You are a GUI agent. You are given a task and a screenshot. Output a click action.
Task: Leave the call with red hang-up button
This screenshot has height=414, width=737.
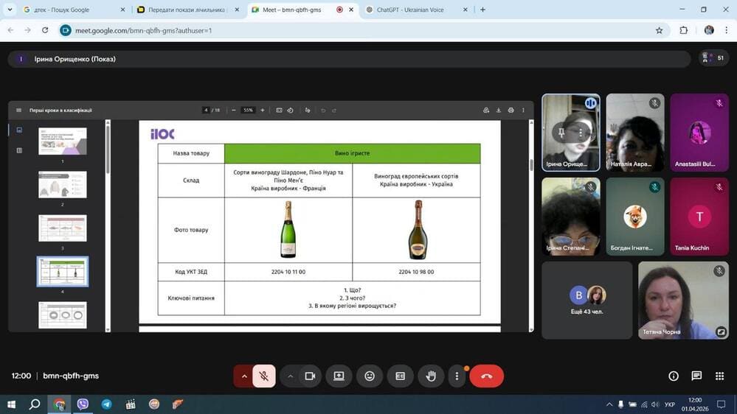pyautogui.click(x=486, y=376)
